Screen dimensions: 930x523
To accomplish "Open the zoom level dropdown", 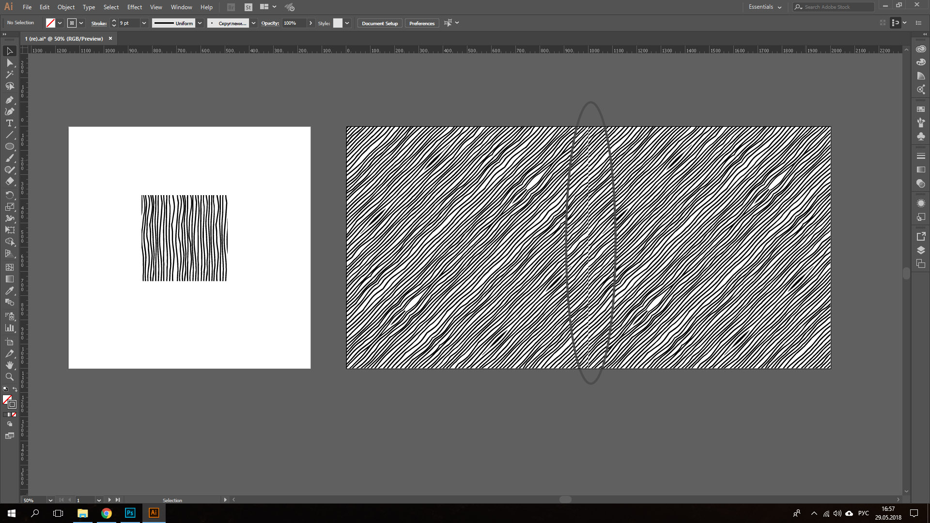I will [50, 500].
